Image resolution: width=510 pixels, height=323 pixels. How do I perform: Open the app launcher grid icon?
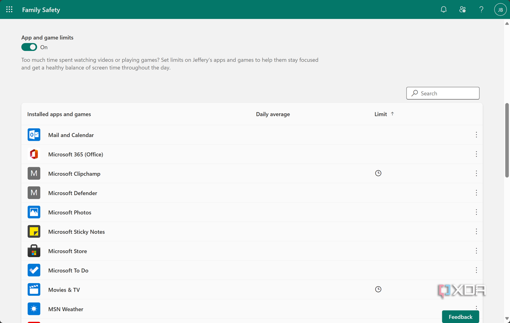[9, 10]
